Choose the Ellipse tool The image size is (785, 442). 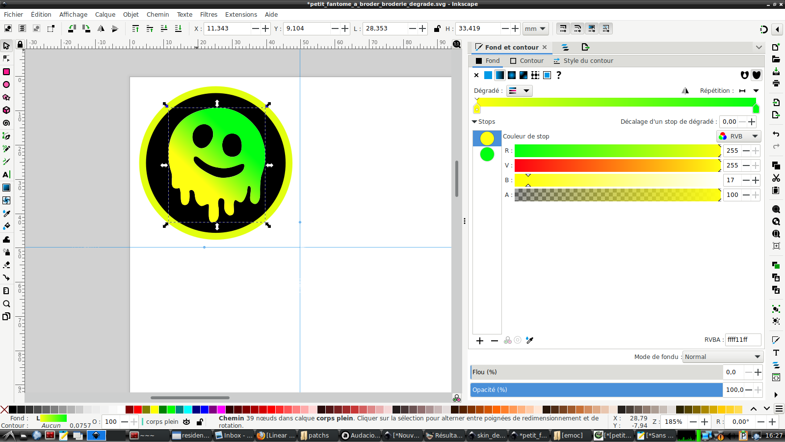6,84
